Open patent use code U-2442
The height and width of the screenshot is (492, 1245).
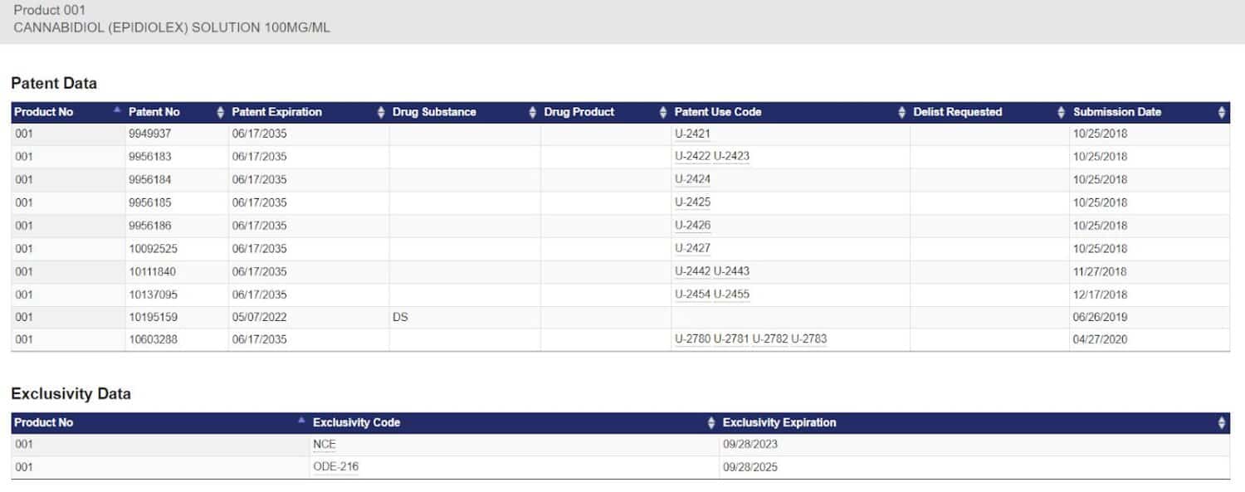pyautogui.click(x=692, y=271)
